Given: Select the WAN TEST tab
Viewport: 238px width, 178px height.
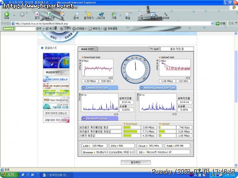Looking at the screenshot, I should click(88, 49).
